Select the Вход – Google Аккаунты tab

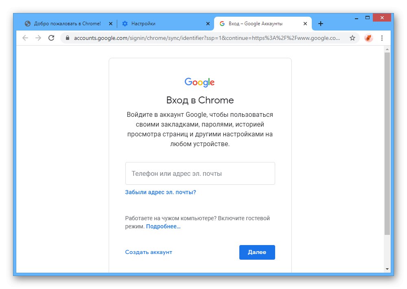(x=260, y=24)
